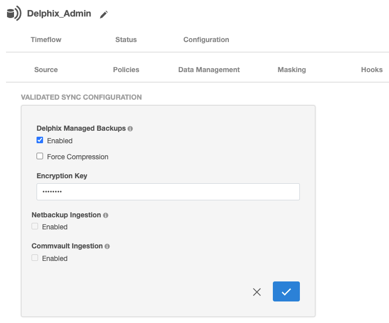Cancel changes with the X icon

(x=257, y=292)
